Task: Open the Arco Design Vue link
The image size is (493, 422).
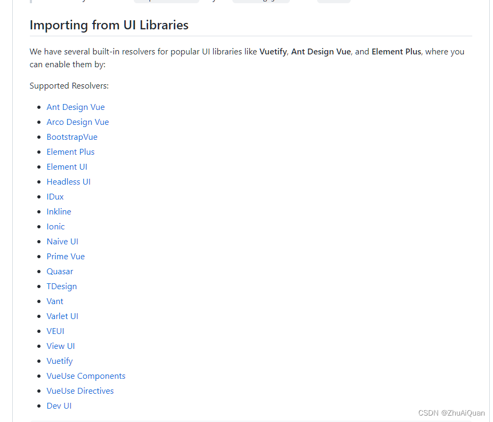Action: 78,122
